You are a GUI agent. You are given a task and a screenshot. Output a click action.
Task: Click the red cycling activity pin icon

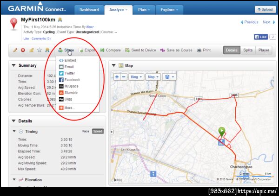pyautogui.click(x=14, y=24)
